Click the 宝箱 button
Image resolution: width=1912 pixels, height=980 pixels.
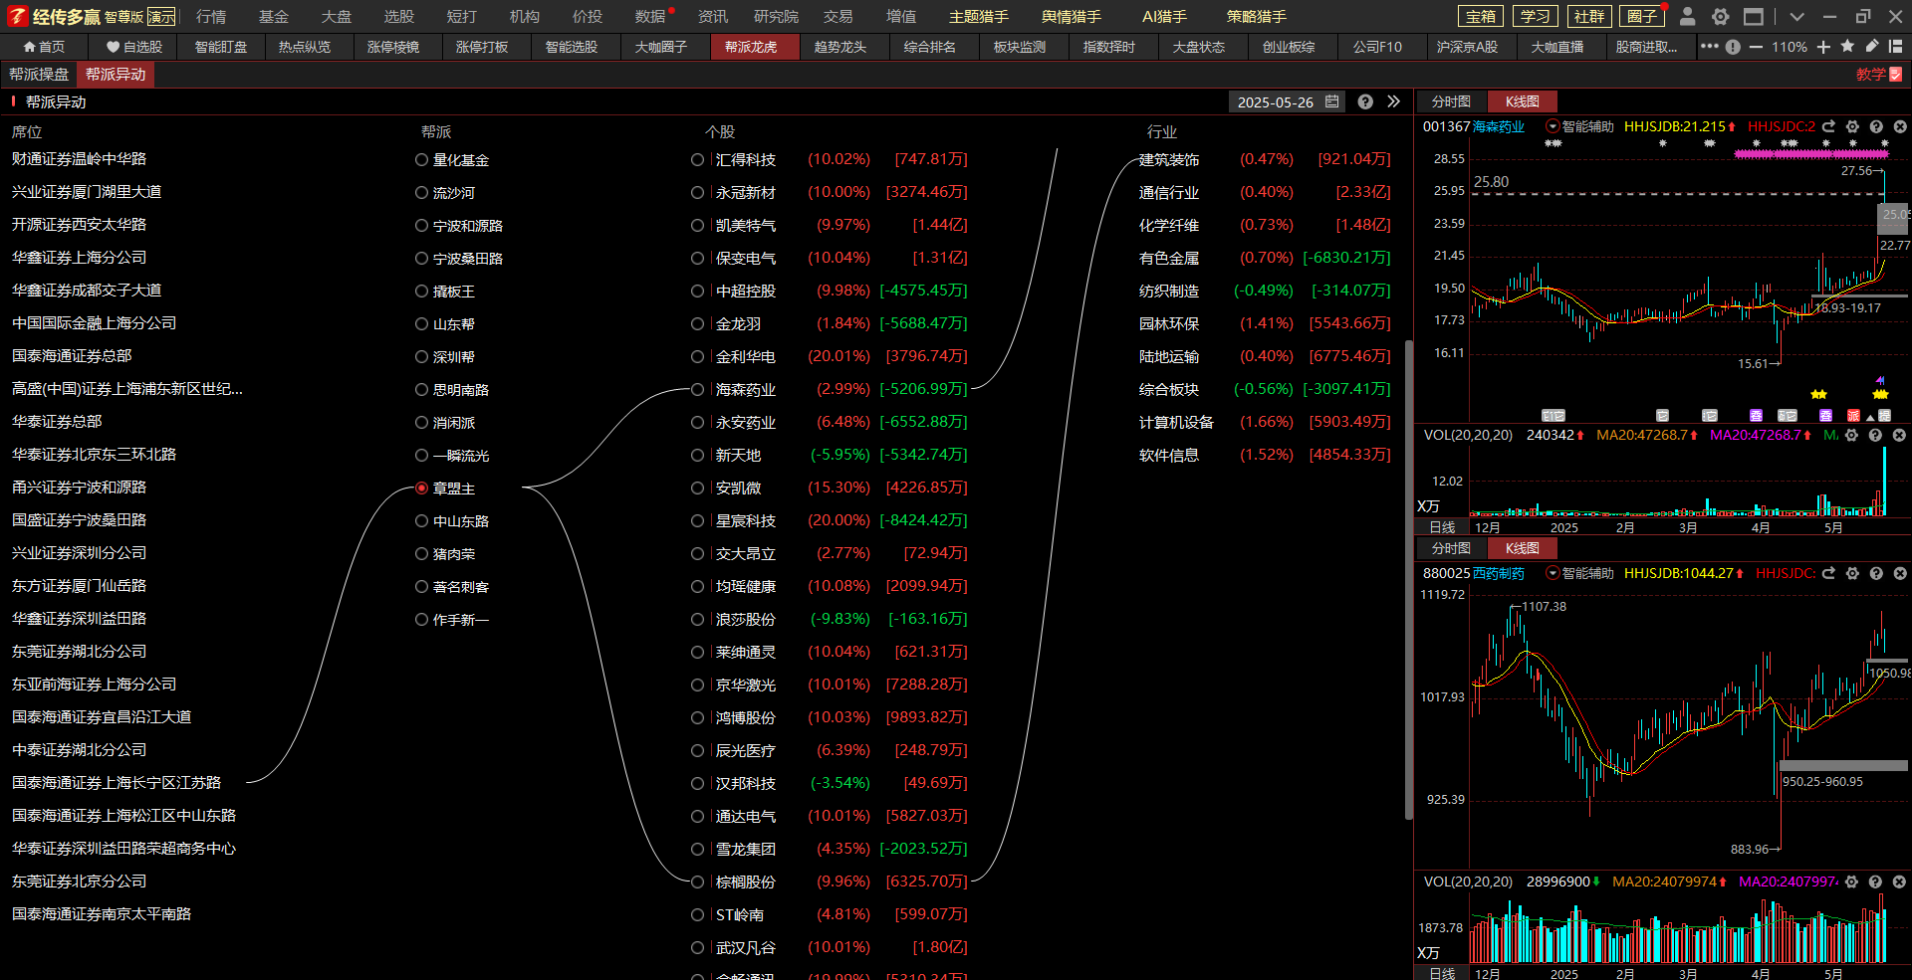point(1481,16)
